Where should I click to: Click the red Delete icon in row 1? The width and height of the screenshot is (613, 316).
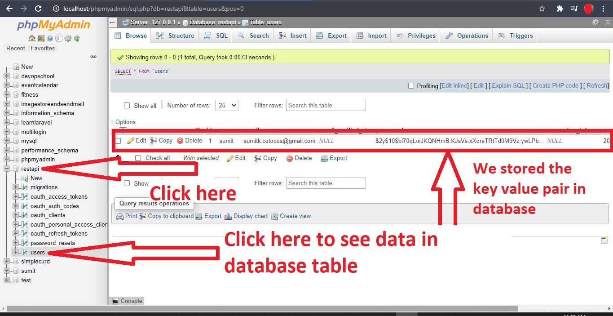[x=180, y=141]
